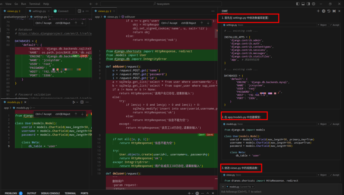Screen dimensions: 344x195
Task: Split the models.py editor
Action: 82,102
